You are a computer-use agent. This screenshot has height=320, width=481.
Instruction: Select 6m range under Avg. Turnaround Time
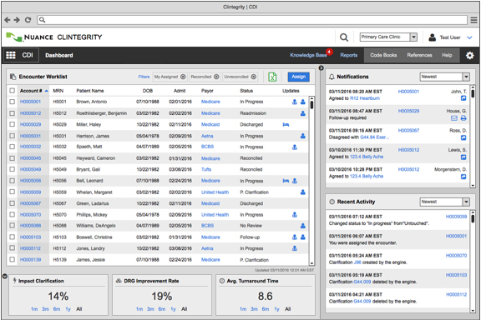click(266, 309)
